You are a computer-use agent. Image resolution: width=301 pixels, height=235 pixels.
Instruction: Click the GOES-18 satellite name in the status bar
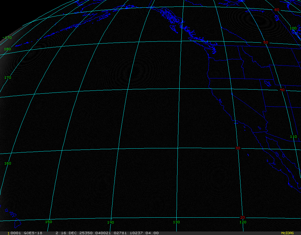click(x=33, y=233)
